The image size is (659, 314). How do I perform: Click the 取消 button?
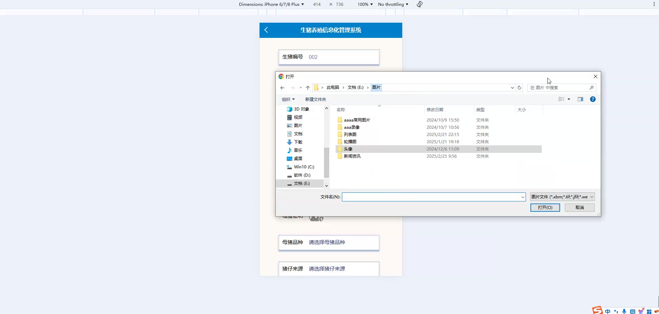tap(579, 208)
